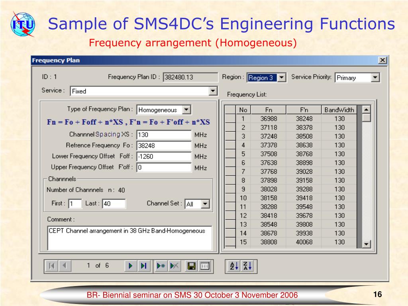Sort frequency list descending Z-A
Screen dimensions: 408x306
pos(247,266)
